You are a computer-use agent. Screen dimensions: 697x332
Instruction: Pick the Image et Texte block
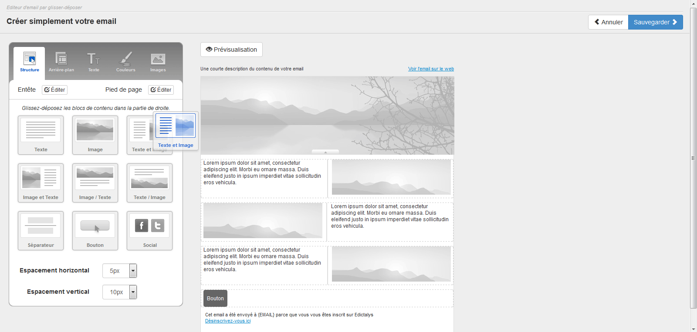41,183
